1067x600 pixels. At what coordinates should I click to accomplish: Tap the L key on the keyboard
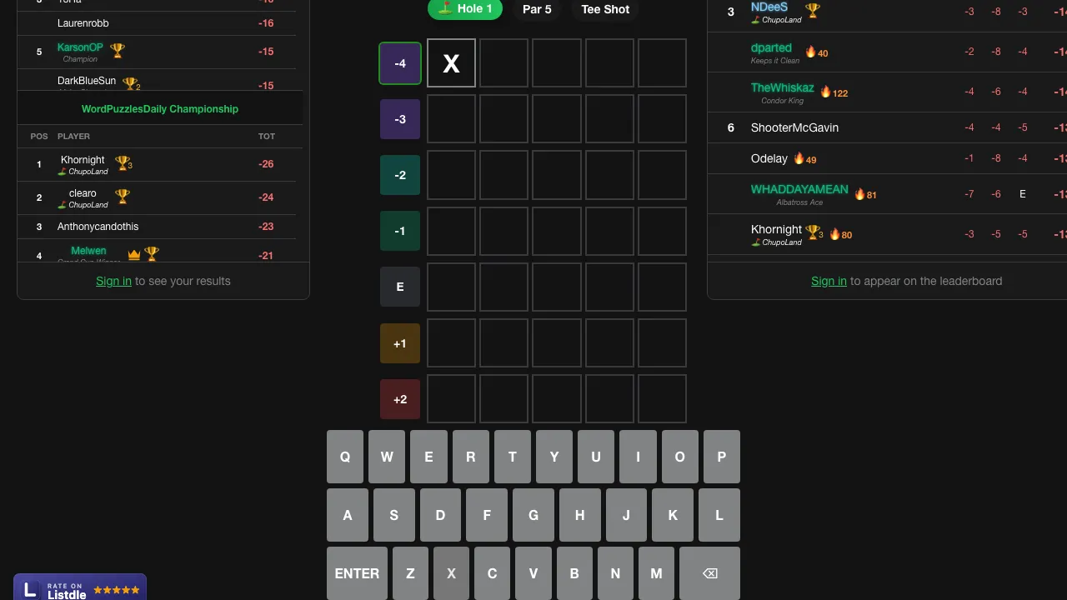tap(719, 515)
